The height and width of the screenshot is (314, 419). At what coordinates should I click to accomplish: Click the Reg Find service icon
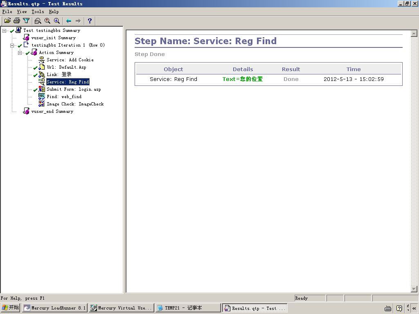(42, 82)
